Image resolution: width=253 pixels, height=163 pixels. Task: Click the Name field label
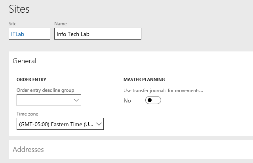pyautogui.click(x=61, y=24)
